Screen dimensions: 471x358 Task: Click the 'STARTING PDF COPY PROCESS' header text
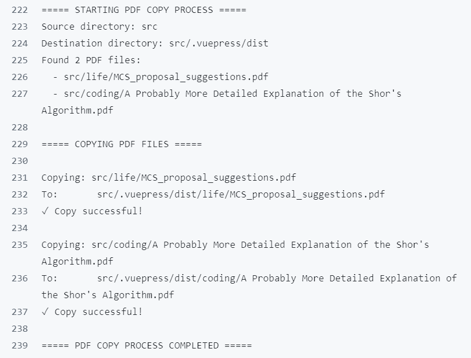pyautogui.click(x=143, y=11)
